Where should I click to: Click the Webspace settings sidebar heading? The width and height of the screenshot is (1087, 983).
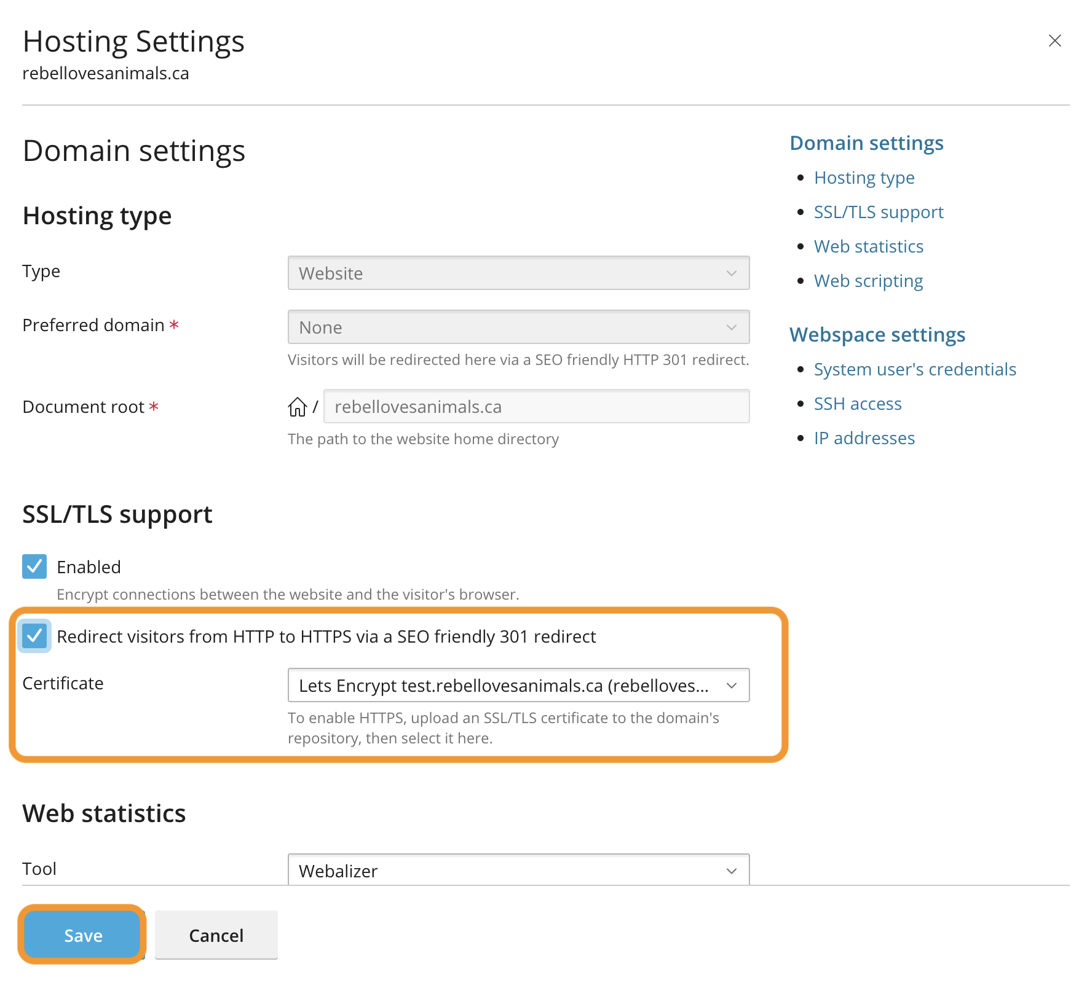click(877, 335)
